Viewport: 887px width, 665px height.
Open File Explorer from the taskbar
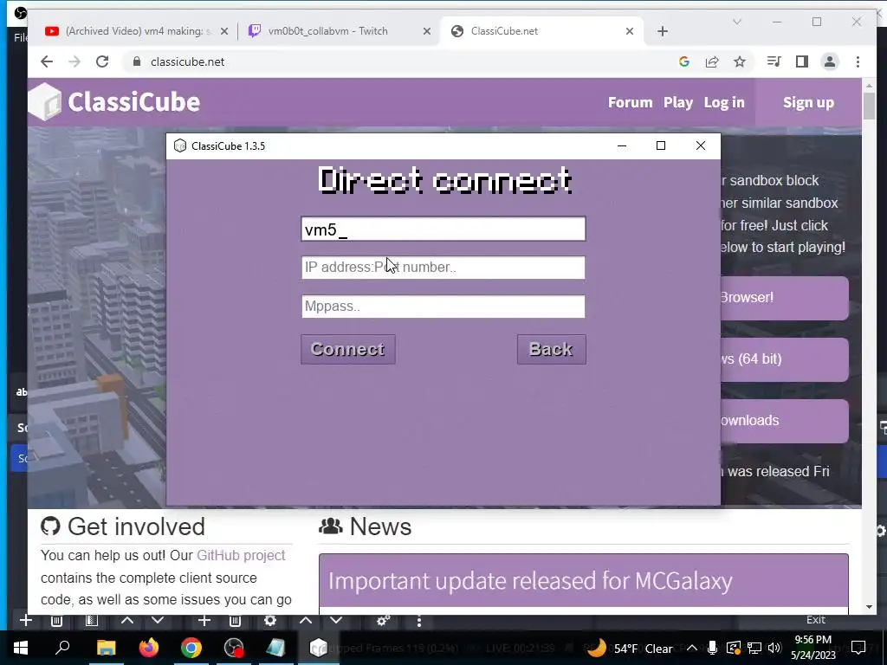click(x=106, y=648)
